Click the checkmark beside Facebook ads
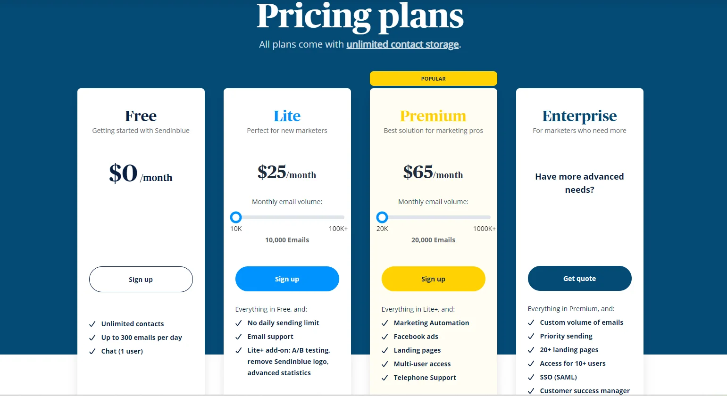The width and height of the screenshot is (727, 396). [385, 337]
